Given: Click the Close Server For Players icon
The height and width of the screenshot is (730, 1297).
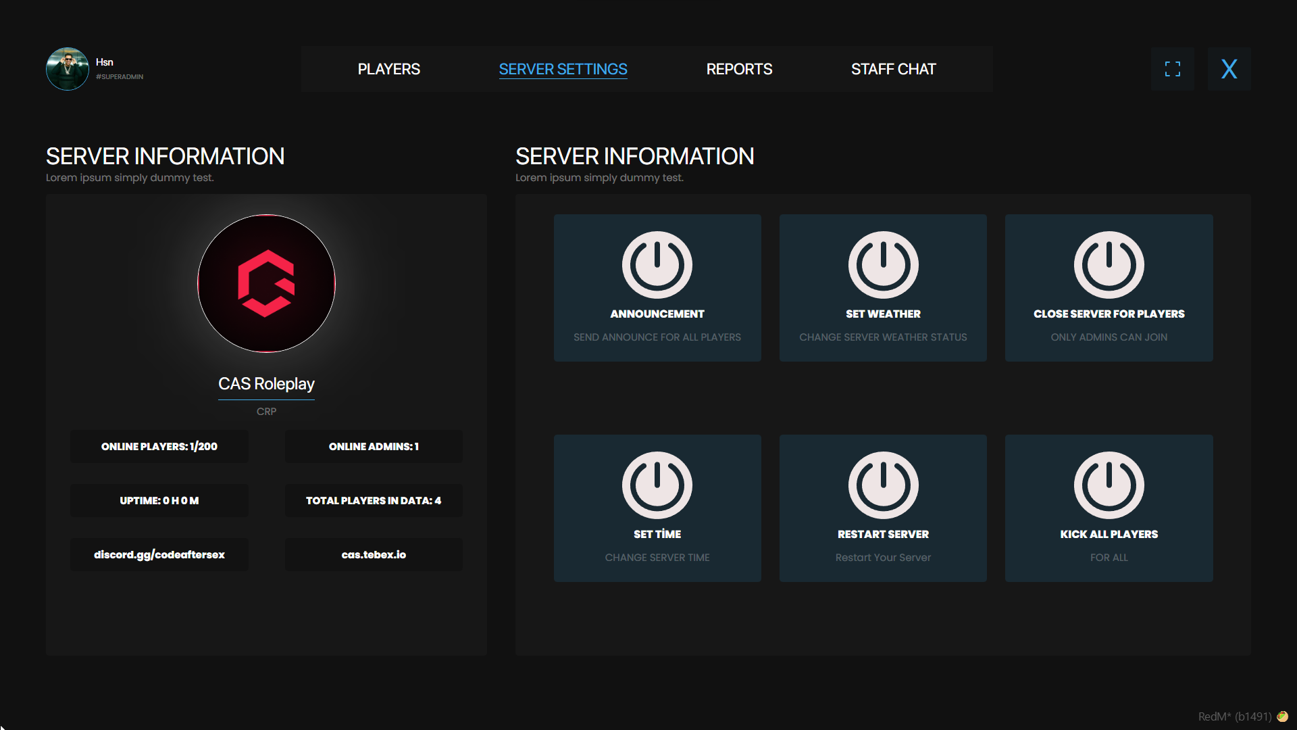Looking at the screenshot, I should (1109, 265).
